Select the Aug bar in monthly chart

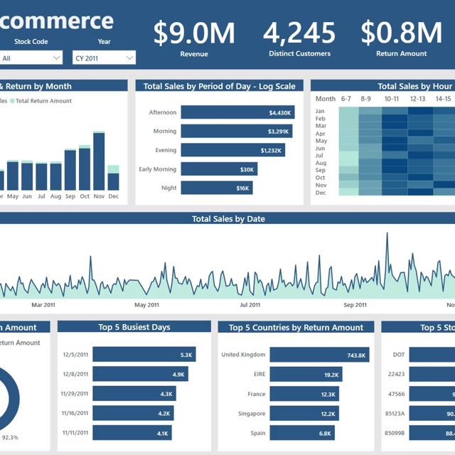(55, 176)
